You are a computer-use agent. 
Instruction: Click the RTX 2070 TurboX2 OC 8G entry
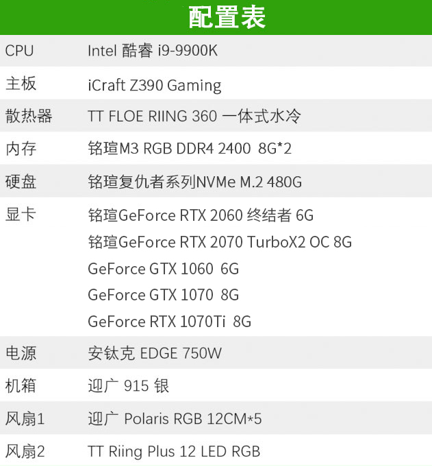220,242
